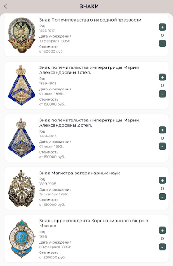Decrease count for народной трезвости badge

point(162,44)
